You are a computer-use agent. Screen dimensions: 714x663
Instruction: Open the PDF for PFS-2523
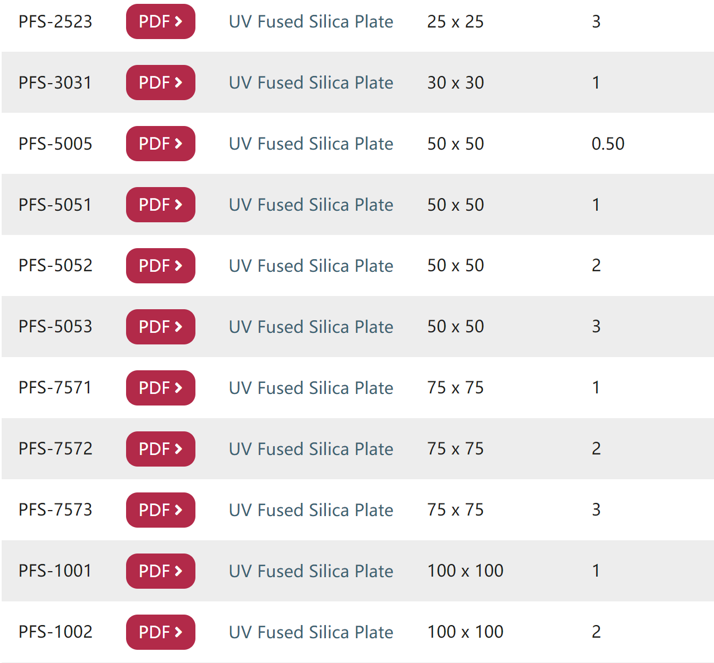pyautogui.click(x=160, y=21)
